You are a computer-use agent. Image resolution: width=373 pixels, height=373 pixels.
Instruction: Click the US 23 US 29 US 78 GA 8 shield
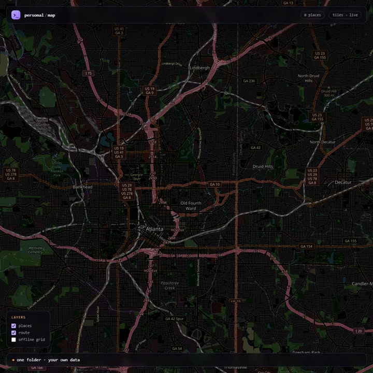(312, 177)
